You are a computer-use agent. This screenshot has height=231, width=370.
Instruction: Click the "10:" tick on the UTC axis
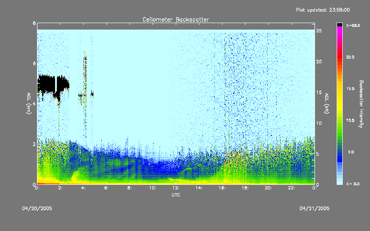point(153,188)
